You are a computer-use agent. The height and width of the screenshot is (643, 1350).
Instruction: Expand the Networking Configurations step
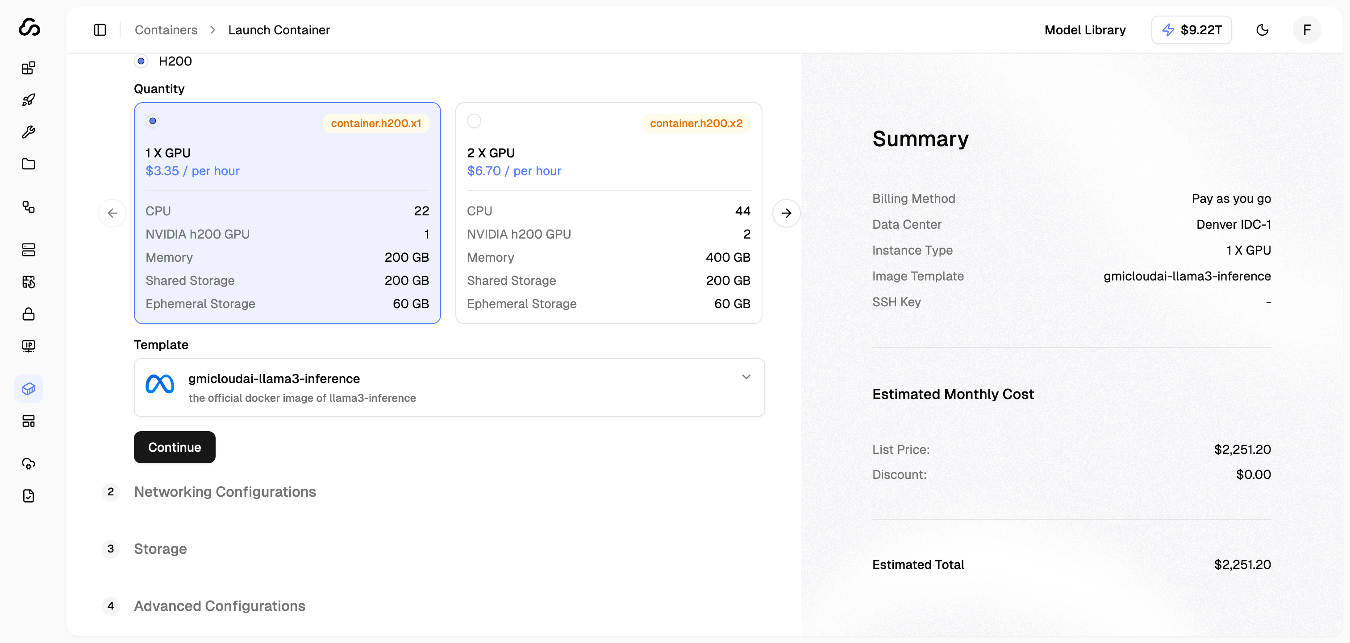(225, 492)
